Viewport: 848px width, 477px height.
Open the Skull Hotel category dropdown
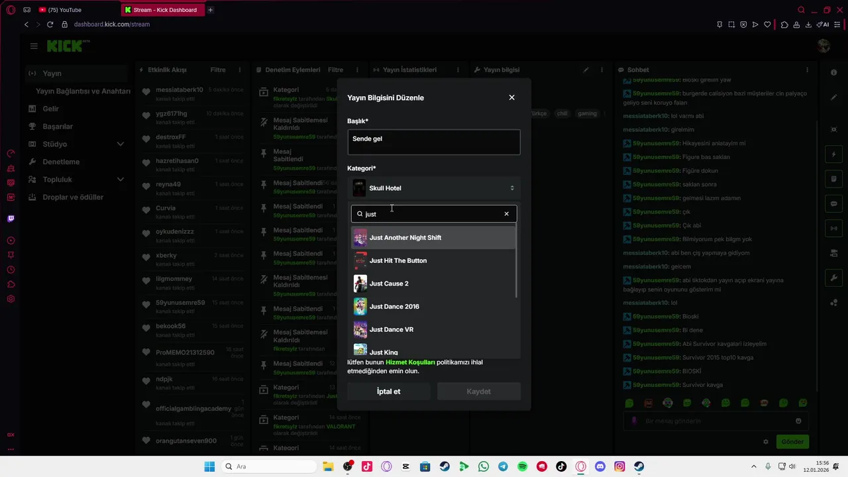pos(434,188)
